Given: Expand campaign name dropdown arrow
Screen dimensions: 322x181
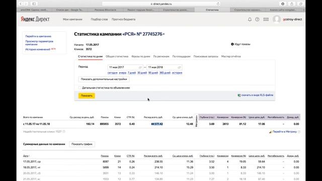Looking at the screenshot, I should (x=164, y=34).
